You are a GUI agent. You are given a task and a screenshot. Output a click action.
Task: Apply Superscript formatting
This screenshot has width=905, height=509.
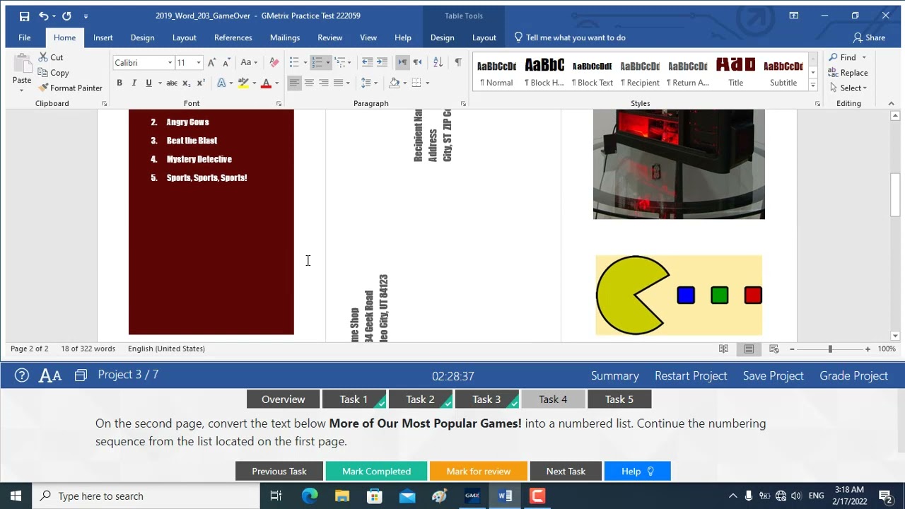[201, 83]
